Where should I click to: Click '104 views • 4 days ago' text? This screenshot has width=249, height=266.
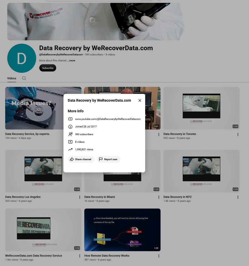(x=18, y=138)
